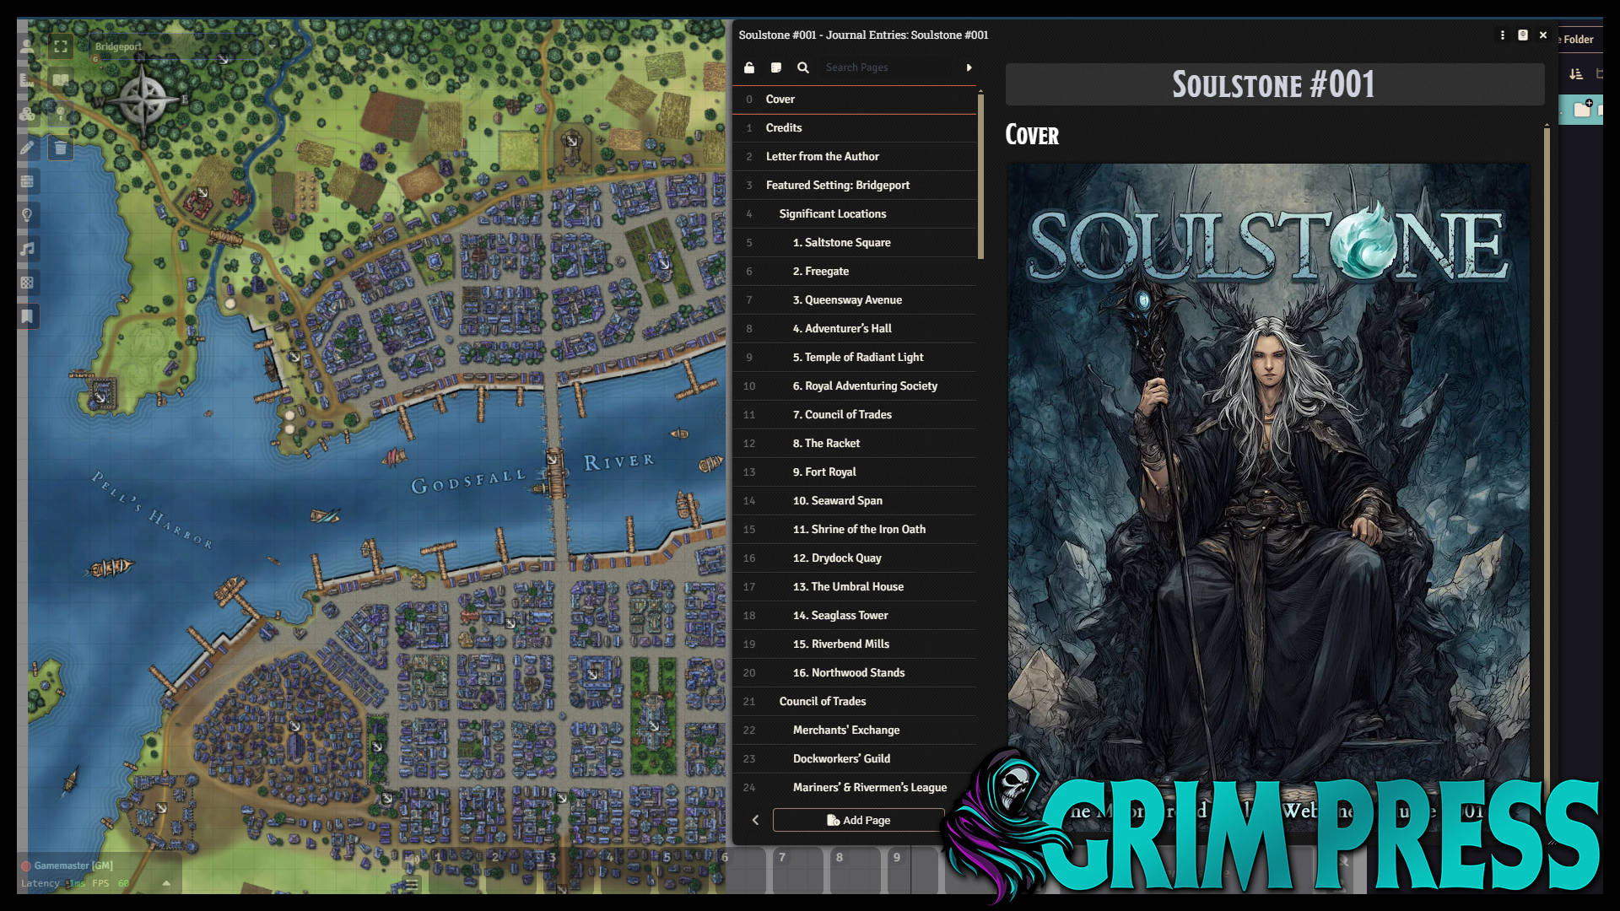Viewport: 1620px width, 911px height.
Task: Open the Council of Trades section link
Action: coord(822,701)
